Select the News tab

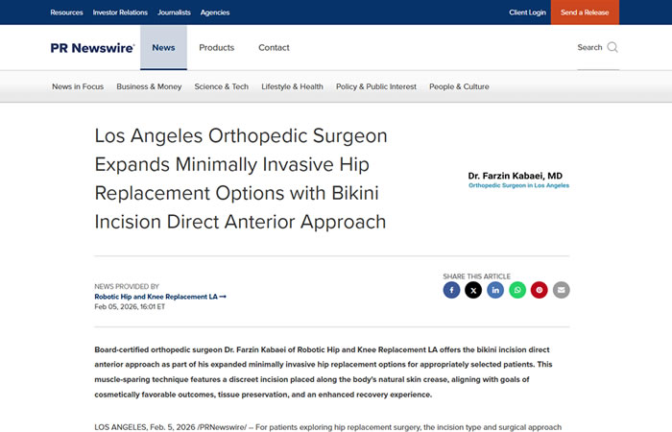pyautogui.click(x=163, y=48)
